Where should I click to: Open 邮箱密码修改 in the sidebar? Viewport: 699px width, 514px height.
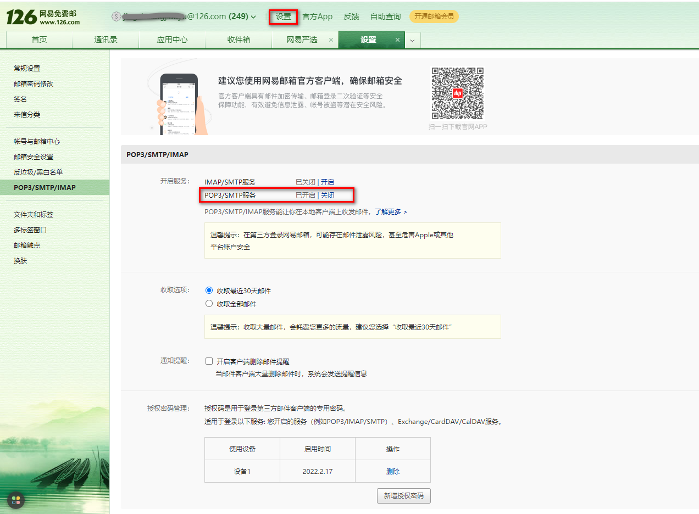(x=34, y=83)
